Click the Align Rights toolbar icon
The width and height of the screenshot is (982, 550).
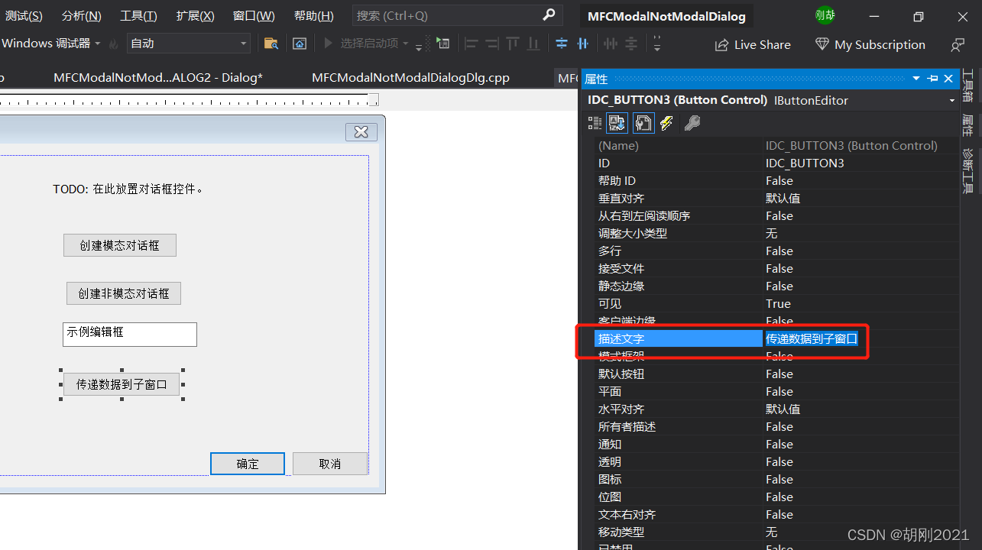492,44
